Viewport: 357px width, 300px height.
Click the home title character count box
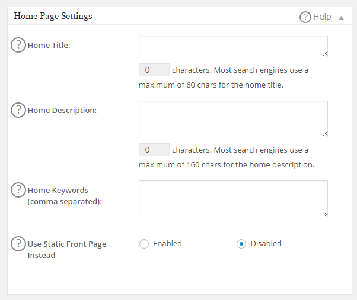pyautogui.click(x=154, y=70)
